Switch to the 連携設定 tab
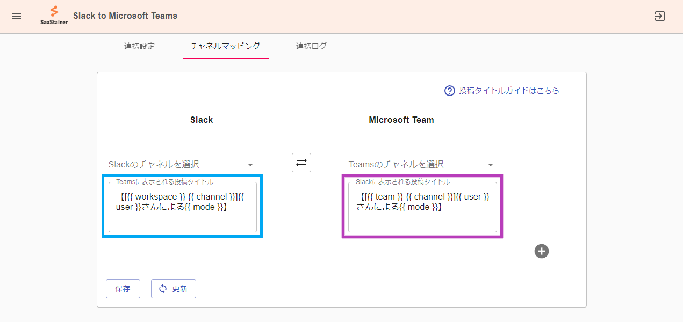The image size is (683, 322). 139,46
